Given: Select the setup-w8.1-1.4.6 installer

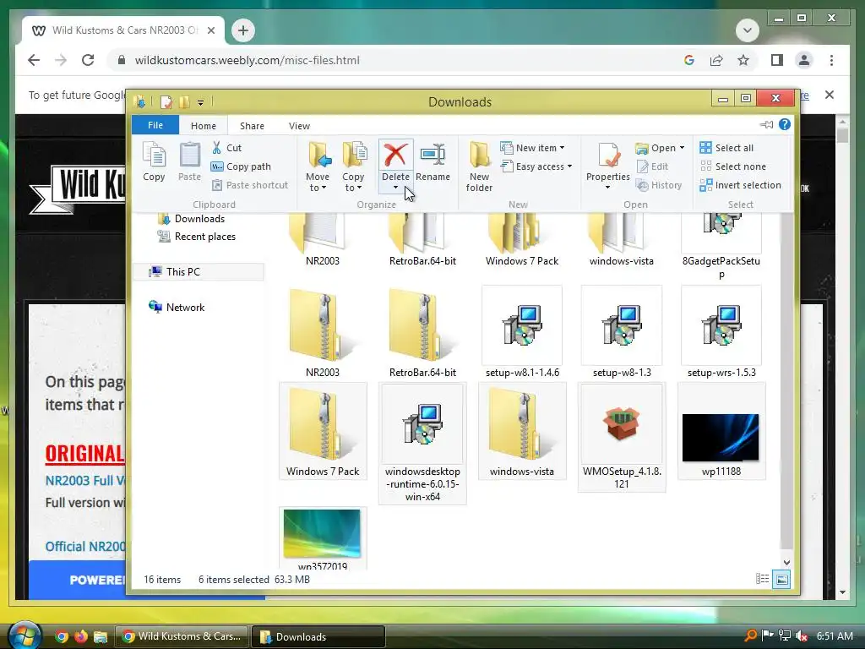Looking at the screenshot, I should 522,332.
